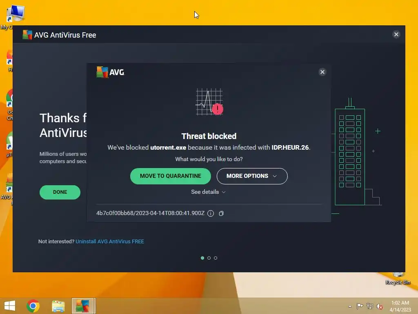Click IDP.HEUR.26 threat name text
This screenshot has height=314, width=418.
tap(290, 147)
